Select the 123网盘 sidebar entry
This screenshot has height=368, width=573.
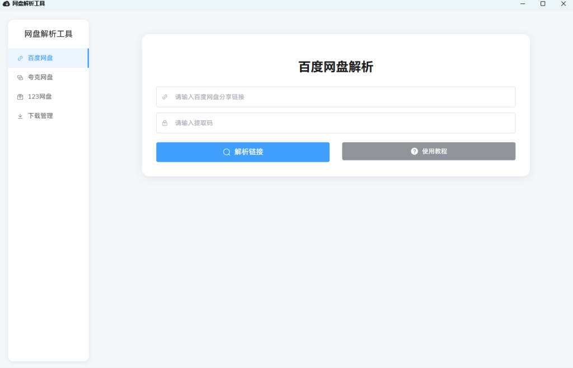[48, 97]
